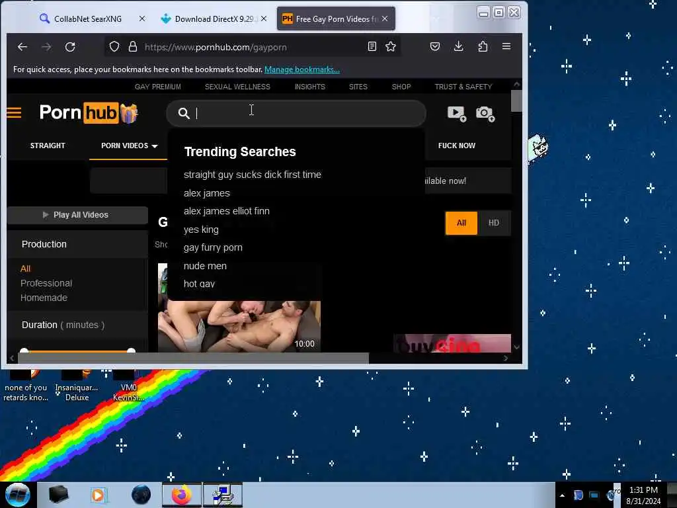Click the 'Trending Searches' heading
The width and height of the screenshot is (677, 508).
[x=240, y=151]
